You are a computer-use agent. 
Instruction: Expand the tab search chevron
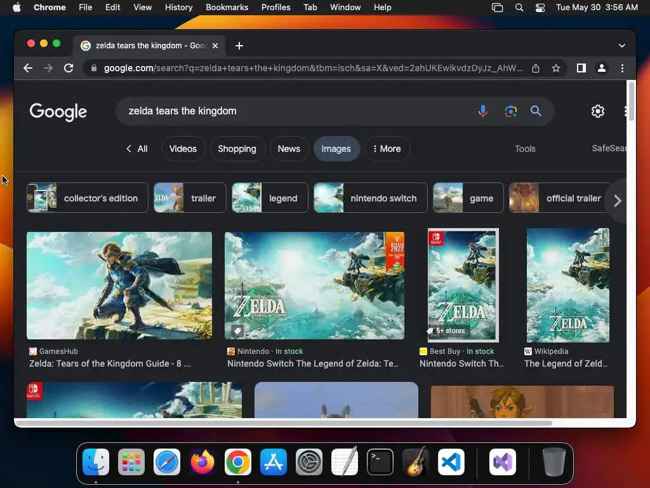pos(621,46)
